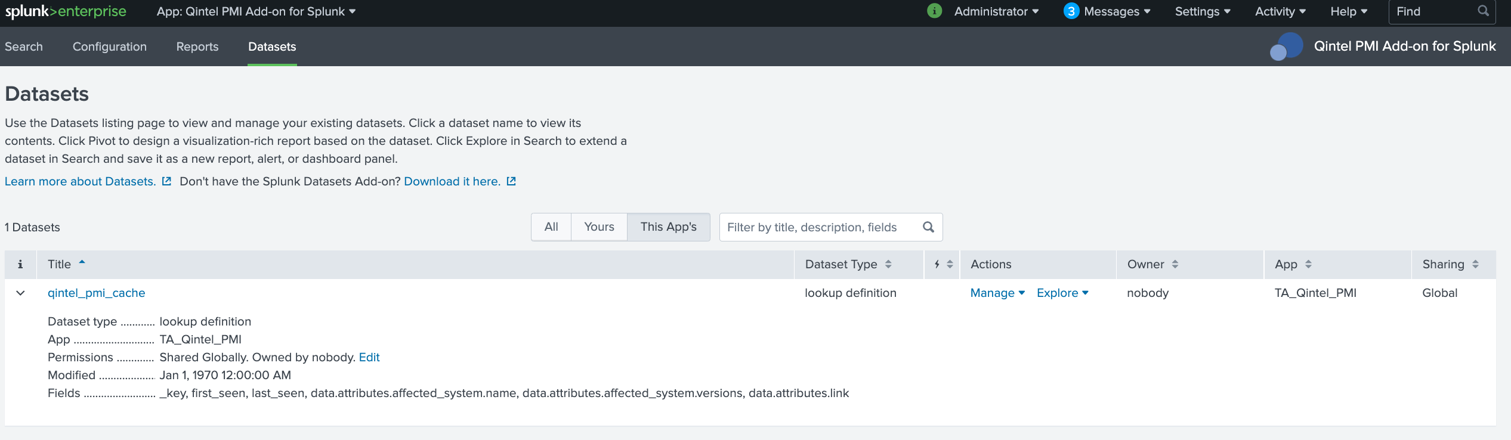Viewport: 1511px width, 440px height.
Task: Open the App: Qintel PMI Add-on dropdown
Action: 256,11
